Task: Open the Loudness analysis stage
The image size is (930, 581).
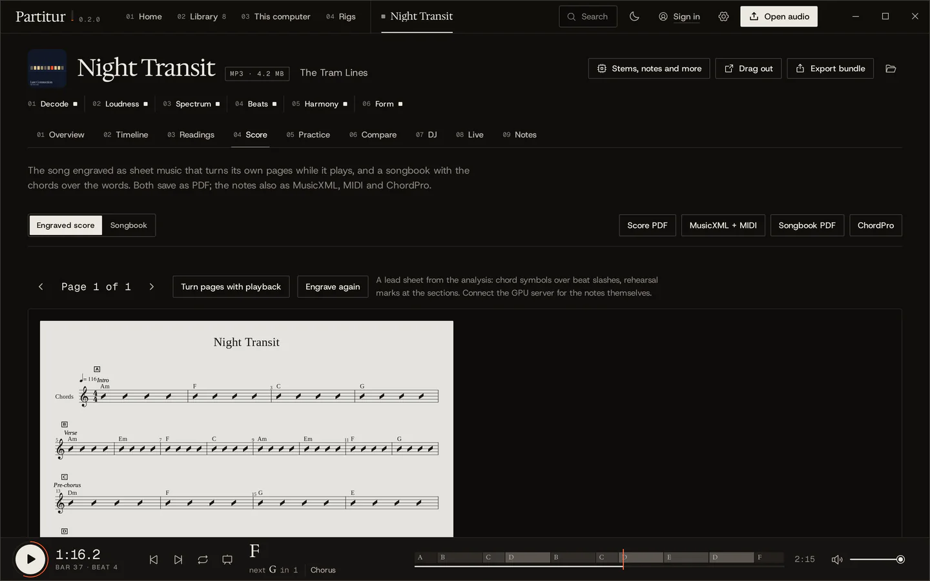Action: click(120, 104)
